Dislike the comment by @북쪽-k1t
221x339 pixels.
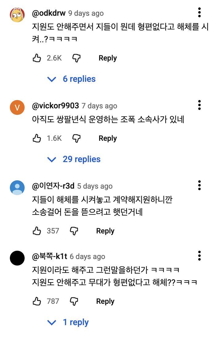pyautogui.click(x=74, y=301)
